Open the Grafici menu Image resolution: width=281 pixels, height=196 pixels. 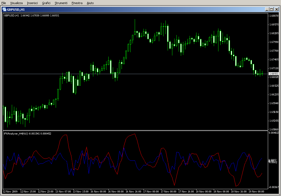click(46, 3)
